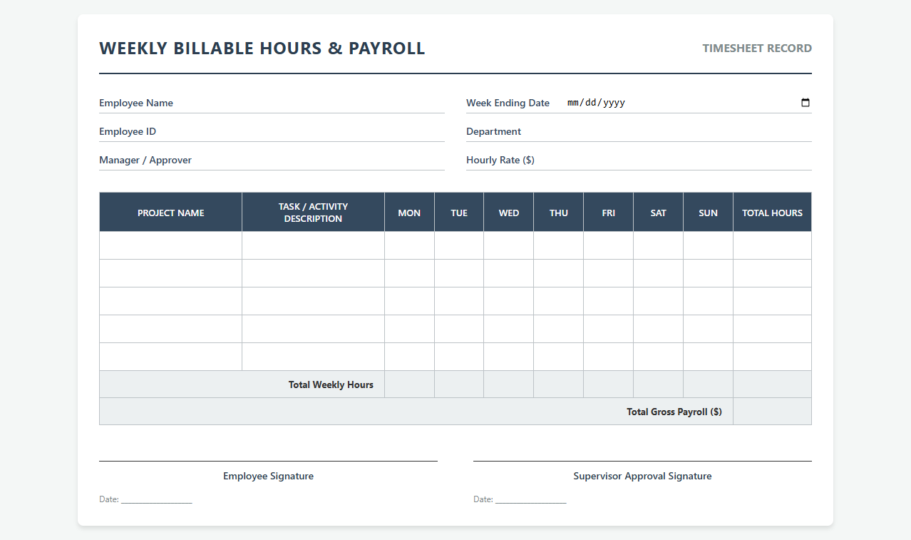Click Total Weekly Hours FRI cell

coord(609,384)
